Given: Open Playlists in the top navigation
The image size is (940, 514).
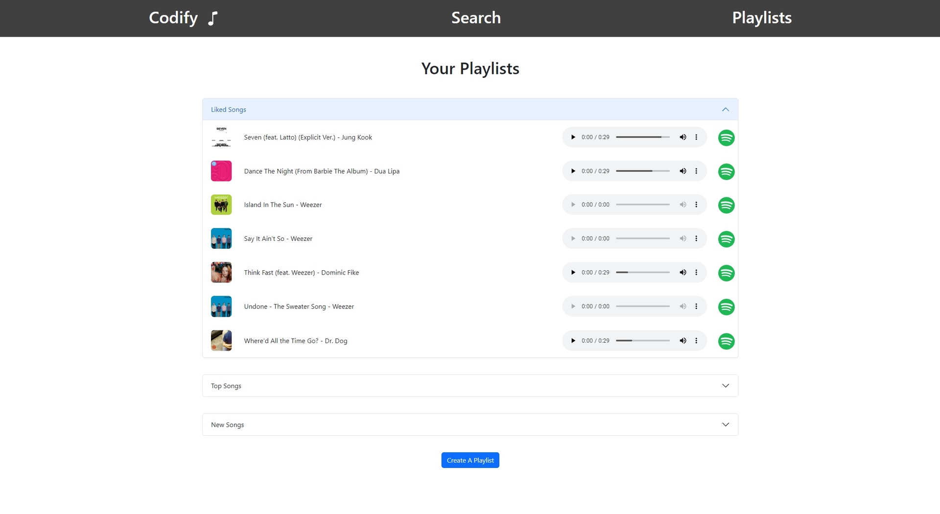Looking at the screenshot, I should (x=762, y=18).
